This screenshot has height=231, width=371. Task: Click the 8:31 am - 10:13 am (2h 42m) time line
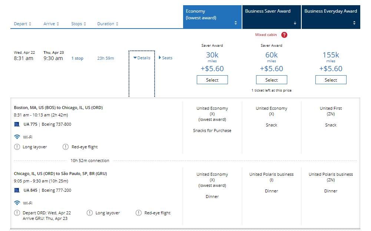pos(41,115)
